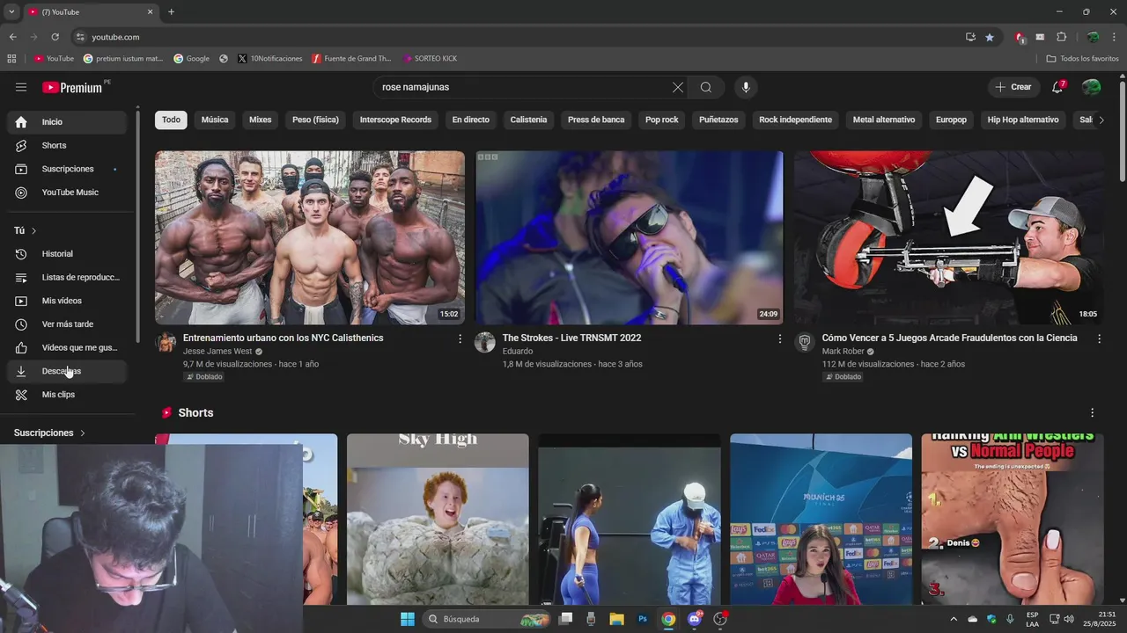Select the Calistenia filter chip

point(528,120)
